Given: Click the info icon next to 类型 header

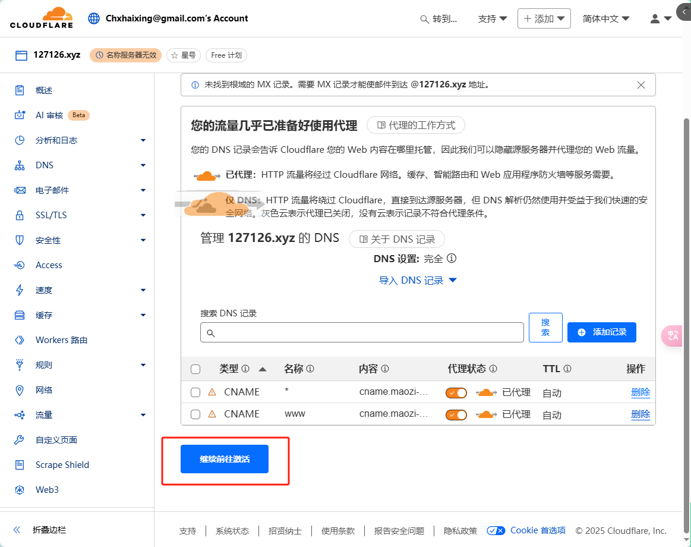Looking at the screenshot, I should (x=245, y=369).
